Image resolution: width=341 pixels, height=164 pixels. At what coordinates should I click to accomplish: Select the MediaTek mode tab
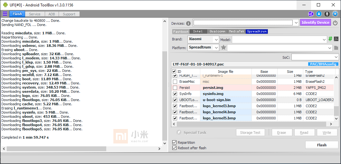tap(237, 31)
